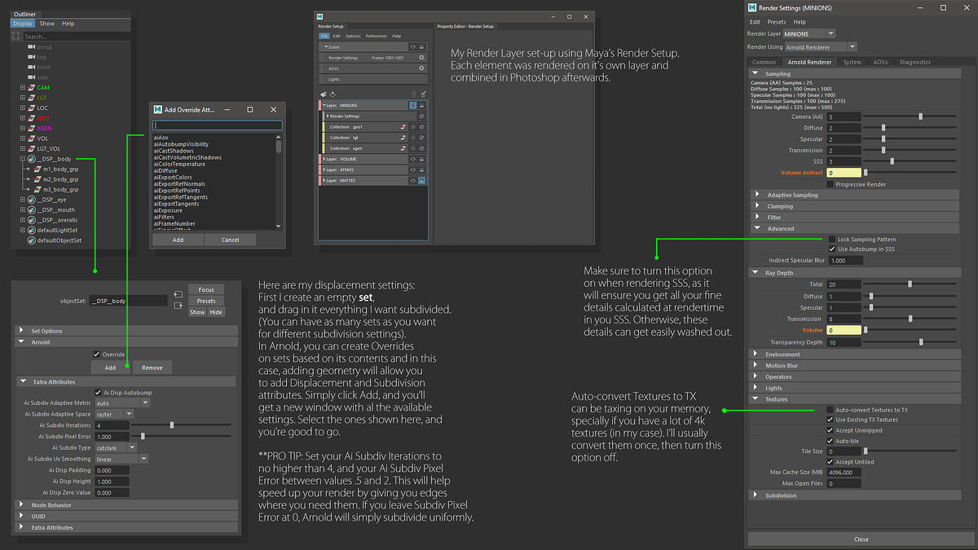
Task: Open Render Settings gear in Render Setup Scene
Action: (421, 58)
